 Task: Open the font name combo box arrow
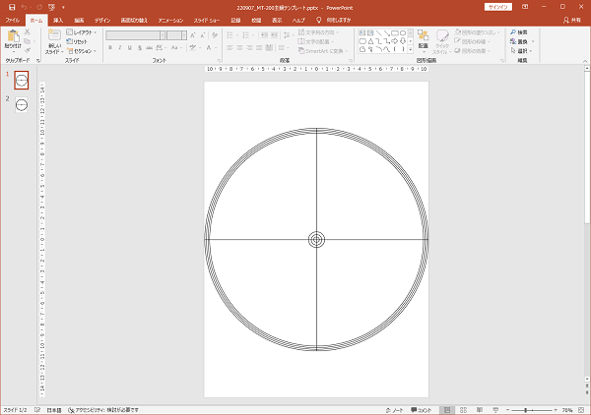point(163,35)
